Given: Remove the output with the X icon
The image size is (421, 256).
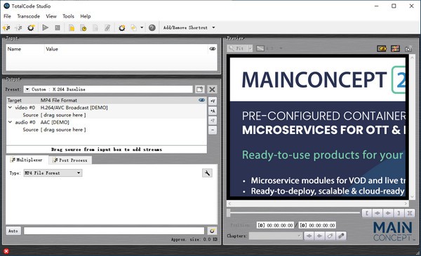Looking at the screenshot, I should (212, 89).
